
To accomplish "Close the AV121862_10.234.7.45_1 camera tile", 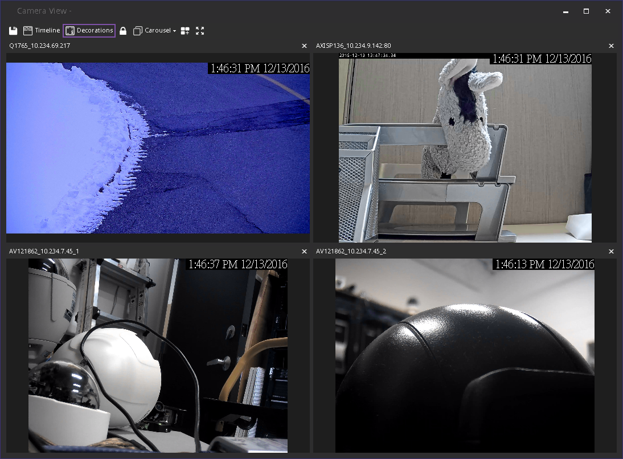I will 304,251.
